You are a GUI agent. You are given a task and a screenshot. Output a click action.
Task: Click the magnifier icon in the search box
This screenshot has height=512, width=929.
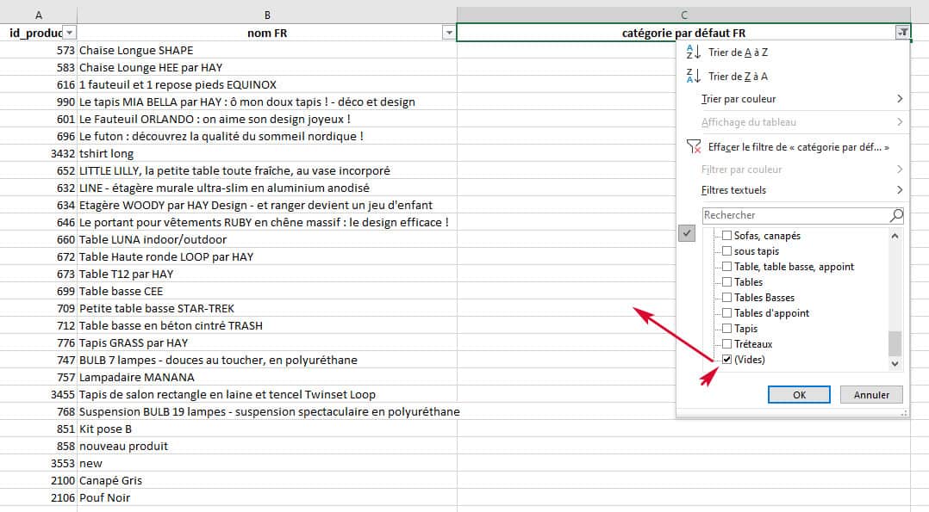896,215
